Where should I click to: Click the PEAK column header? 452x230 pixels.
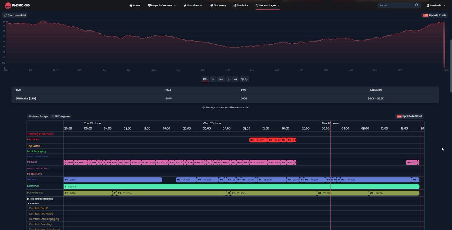click(x=168, y=90)
